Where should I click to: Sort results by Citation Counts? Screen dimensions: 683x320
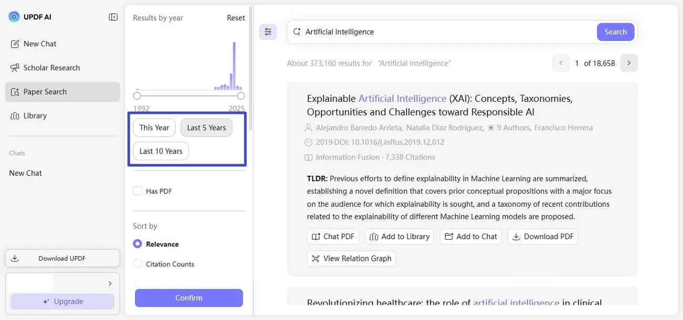(138, 264)
